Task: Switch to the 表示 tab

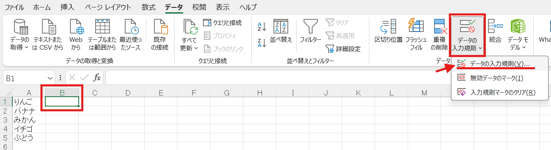Action: tap(223, 7)
